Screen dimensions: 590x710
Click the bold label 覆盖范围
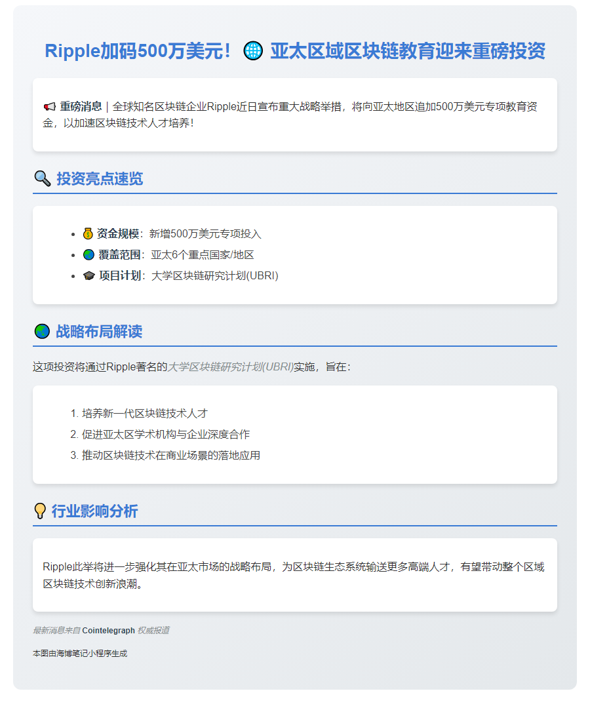119,254
